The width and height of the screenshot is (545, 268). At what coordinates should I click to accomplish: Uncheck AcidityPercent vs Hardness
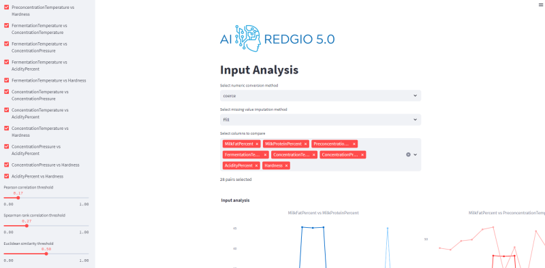6,176
